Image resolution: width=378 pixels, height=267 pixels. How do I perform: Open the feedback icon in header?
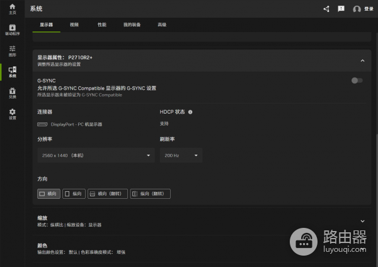(x=341, y=9)
